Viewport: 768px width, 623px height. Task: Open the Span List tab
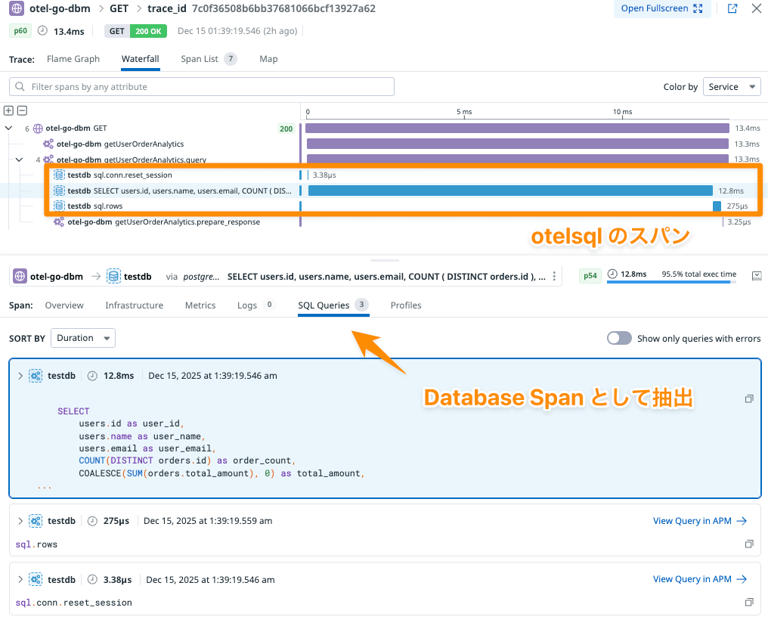[x=208, y=59]
